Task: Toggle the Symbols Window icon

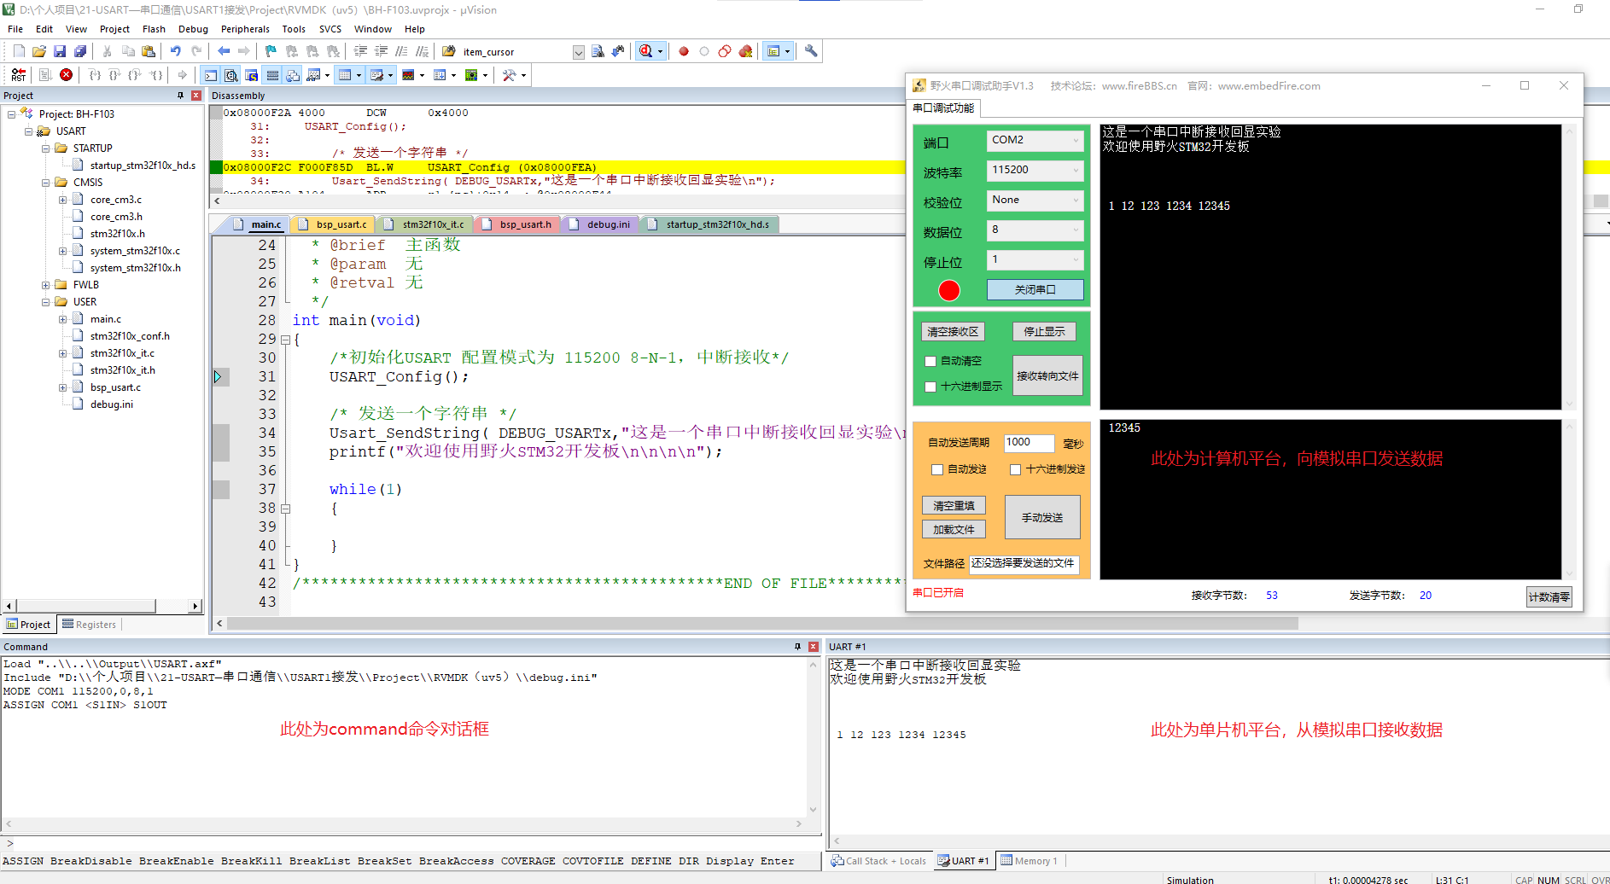Action: 252,75
